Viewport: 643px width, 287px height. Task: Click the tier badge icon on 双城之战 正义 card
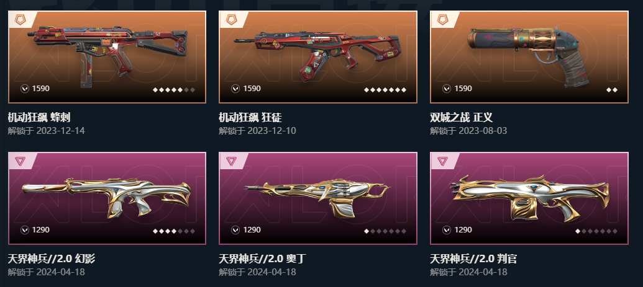(442, 19)
